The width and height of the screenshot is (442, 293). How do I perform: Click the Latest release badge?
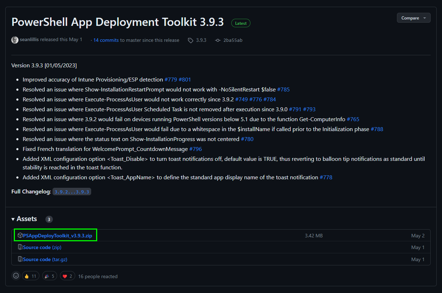pyautogui.click(x=241, y=23)
